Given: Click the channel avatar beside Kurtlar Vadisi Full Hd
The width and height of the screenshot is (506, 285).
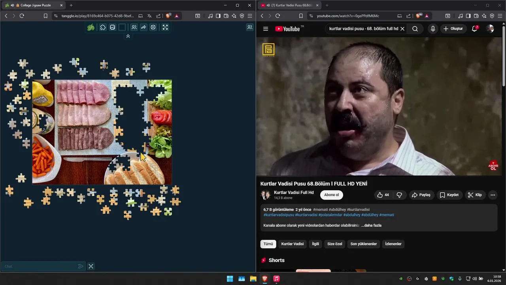Looking at the screenshot, I should [265, 195].
